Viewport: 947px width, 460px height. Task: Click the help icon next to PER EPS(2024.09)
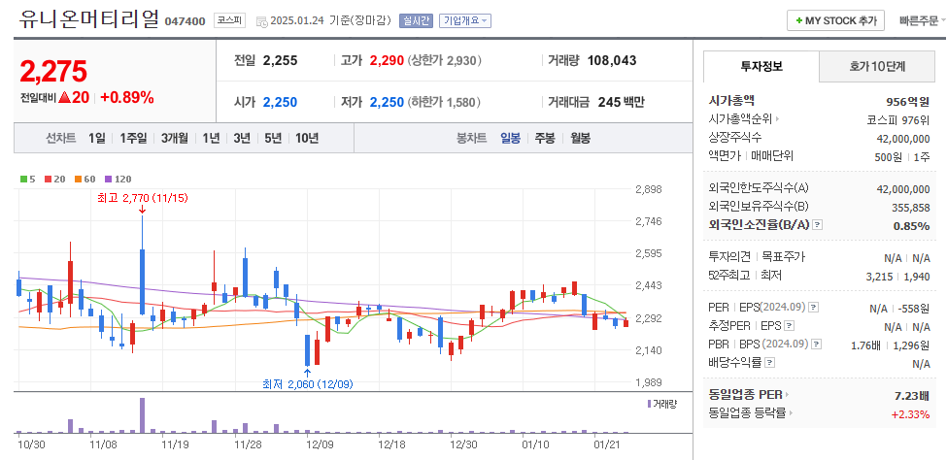click(814, 308)
